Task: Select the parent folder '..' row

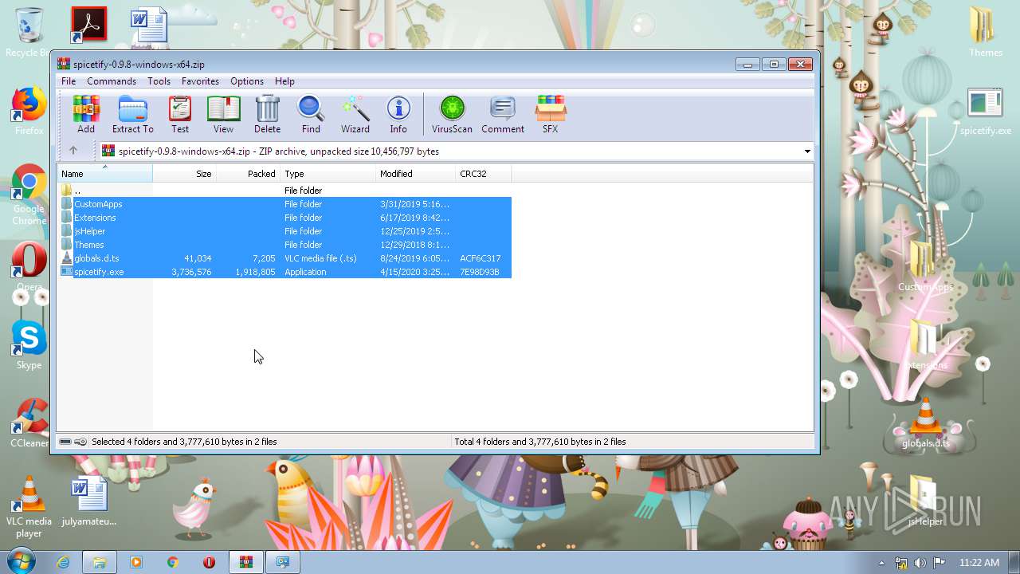Action: tap(284, 191)
